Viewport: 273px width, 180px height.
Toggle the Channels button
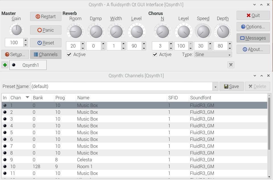point(45,55)
